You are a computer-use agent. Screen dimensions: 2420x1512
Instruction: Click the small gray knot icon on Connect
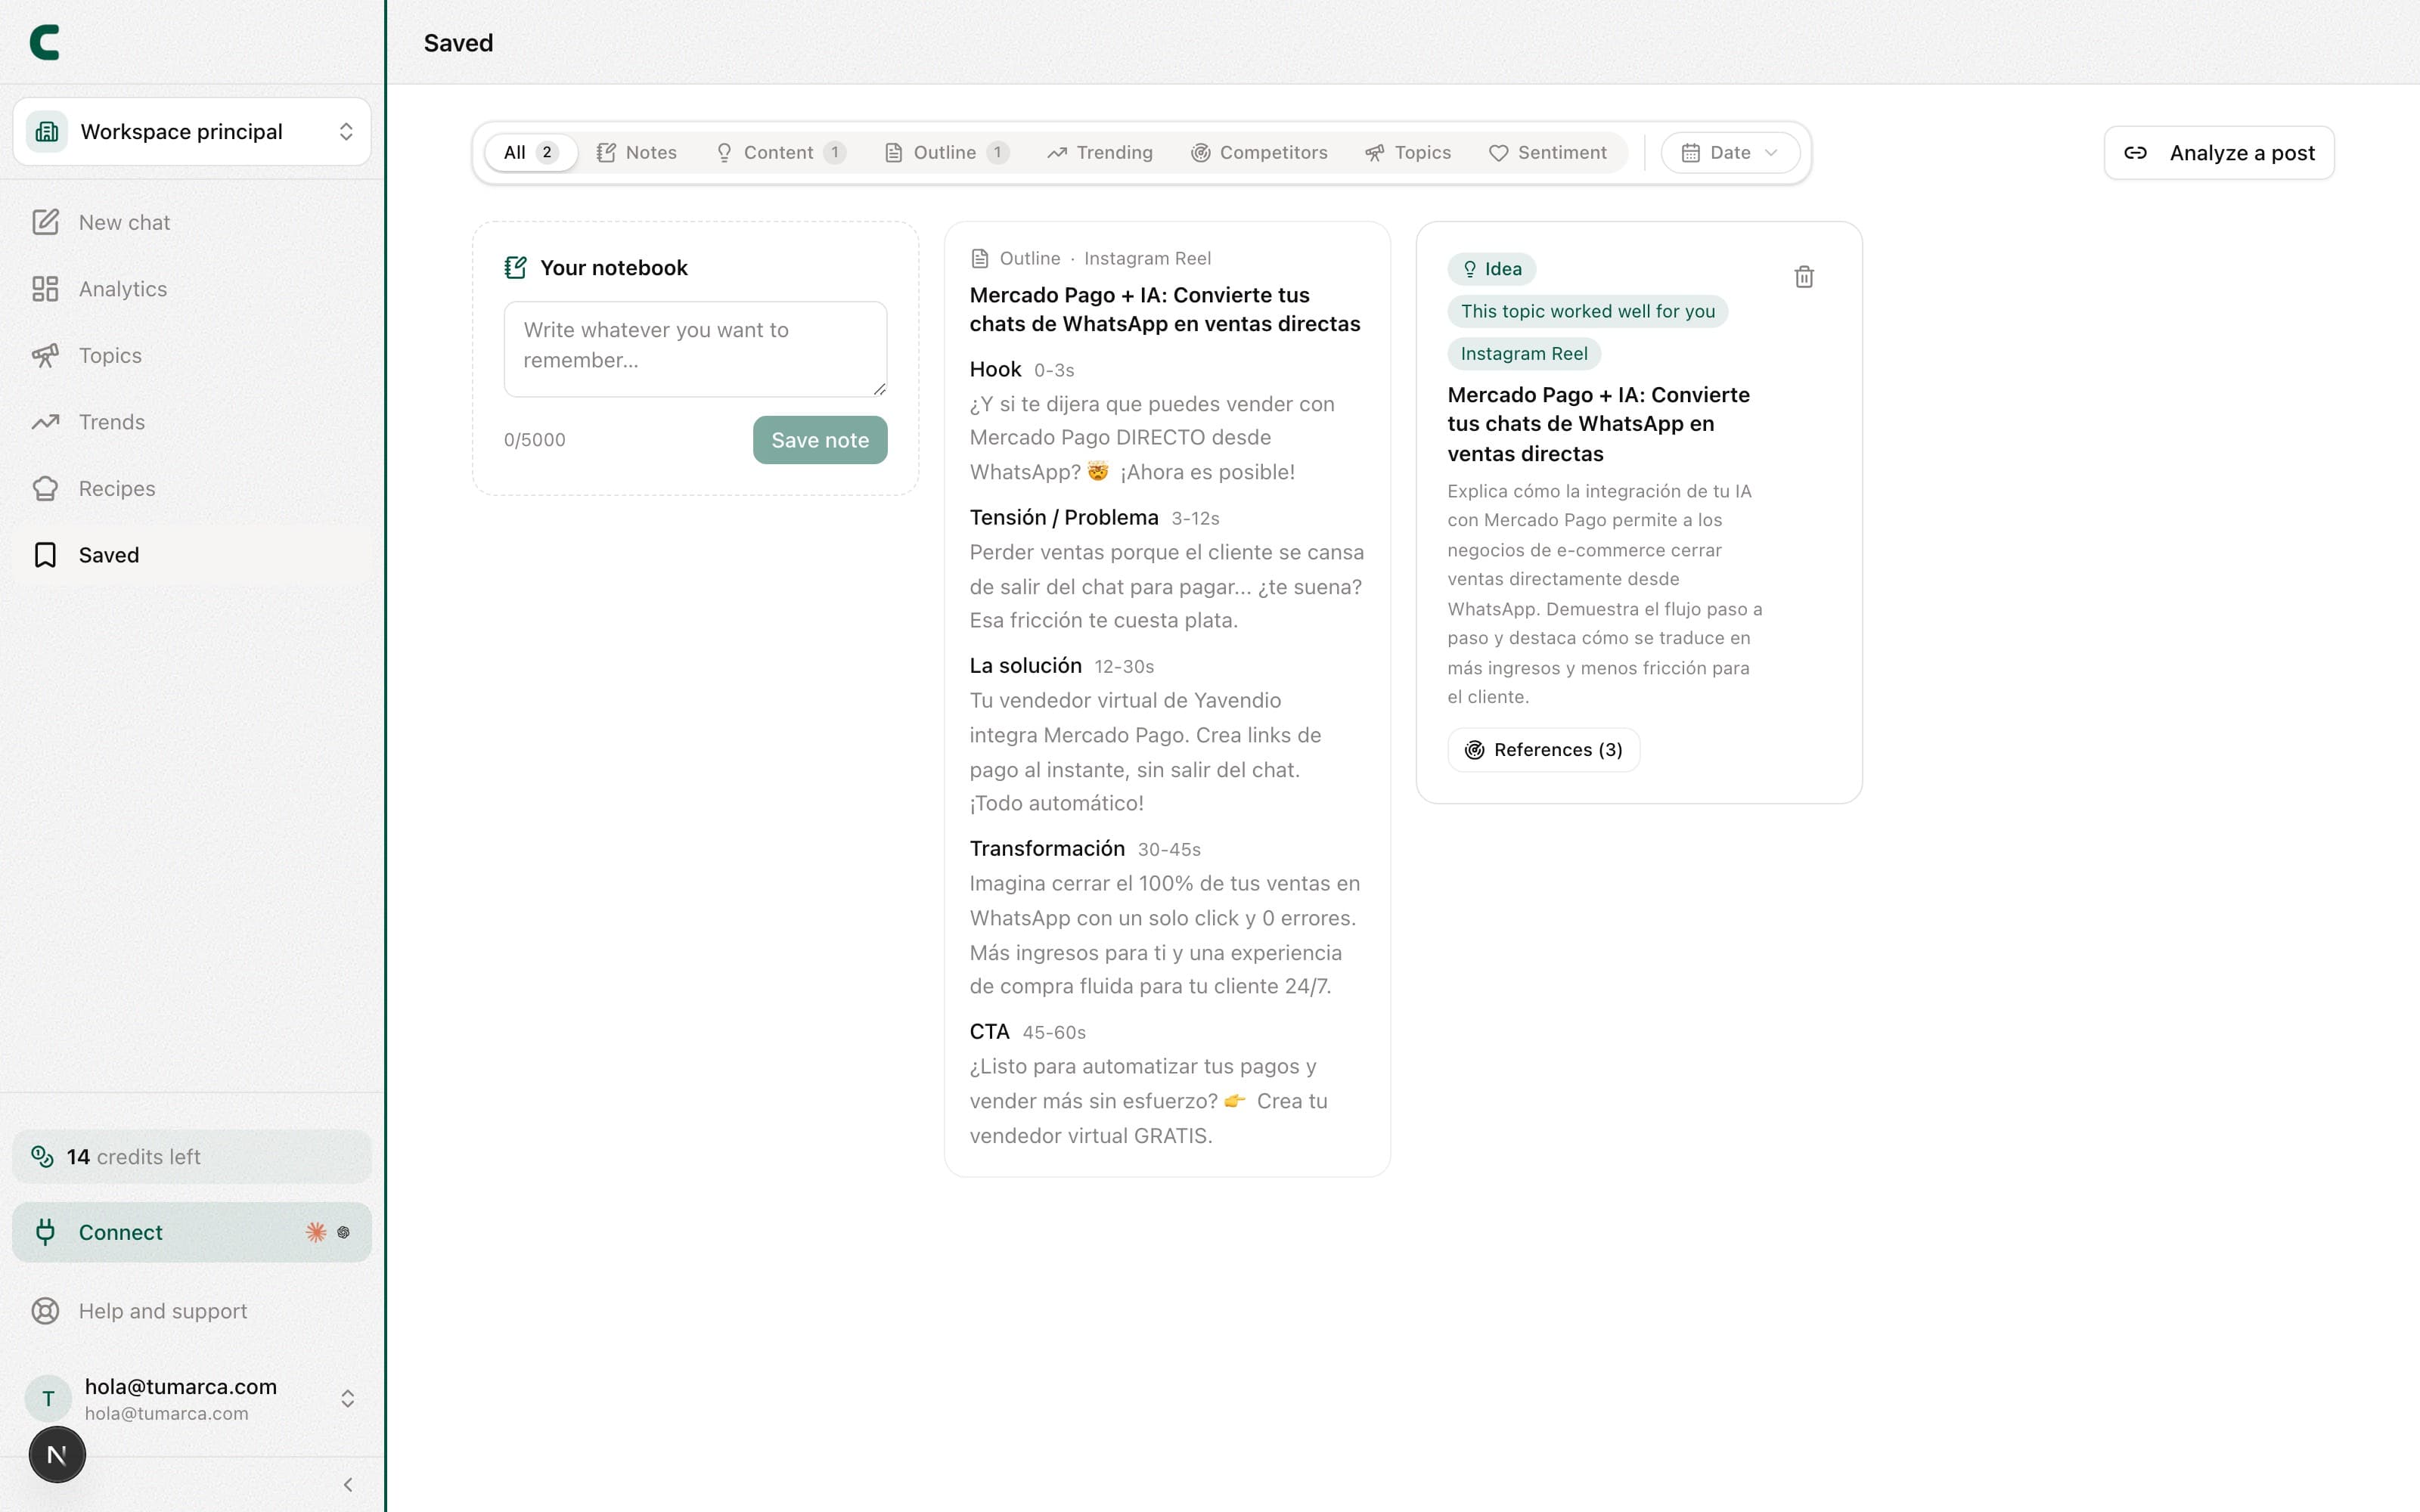[343, 1232]
